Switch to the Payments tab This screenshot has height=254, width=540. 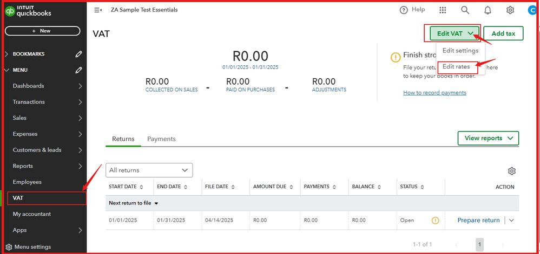162,139
